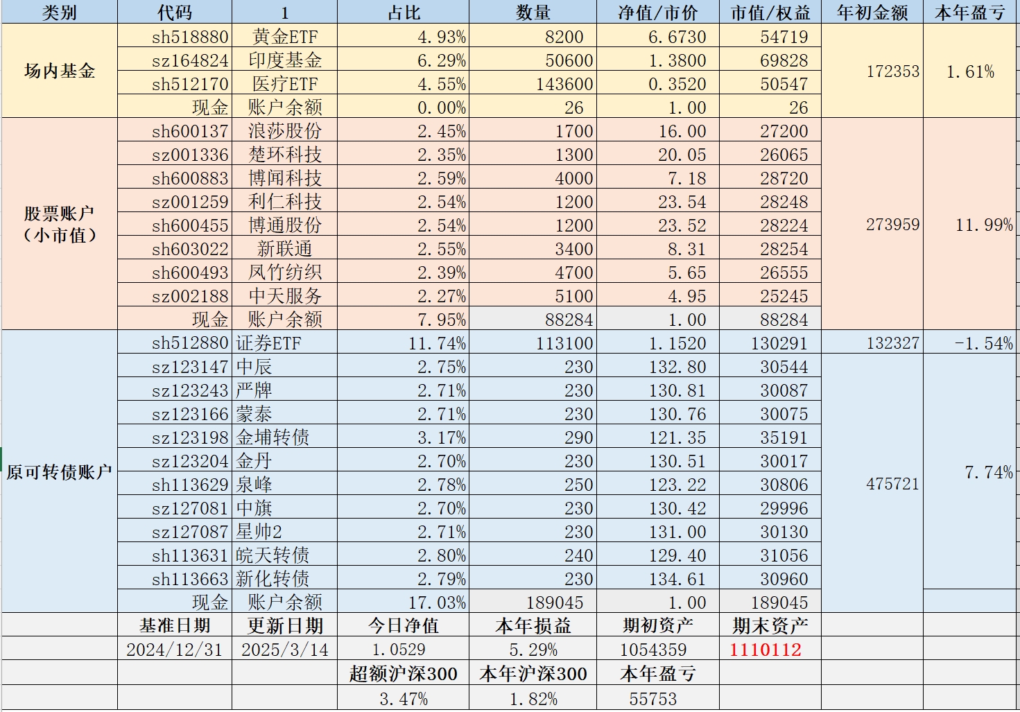Click the update date cell 2025/3/14

(285, 650)
